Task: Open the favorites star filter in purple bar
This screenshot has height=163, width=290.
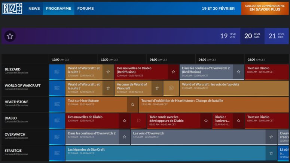Action: [x=10, y=36]
